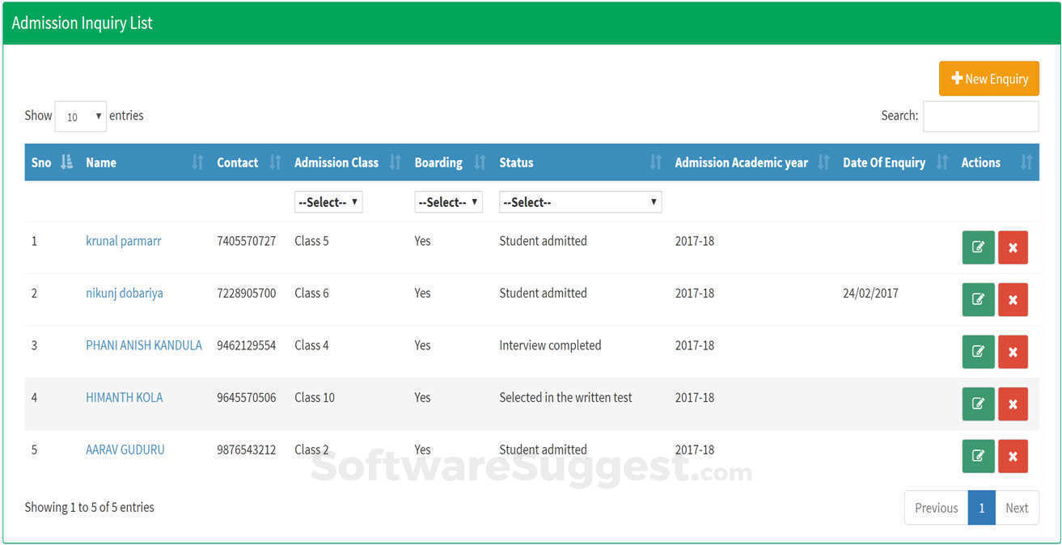The width and height of the screenshot is (1062, 545).
Task: Delete the PHANI ANISH KANDULA enquiry
Action: click(1013, 352)
